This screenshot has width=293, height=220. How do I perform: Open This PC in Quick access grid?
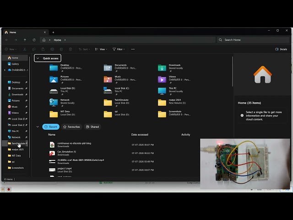[171, 91]
